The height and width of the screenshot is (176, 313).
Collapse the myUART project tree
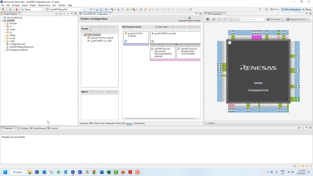coord(2,21)
